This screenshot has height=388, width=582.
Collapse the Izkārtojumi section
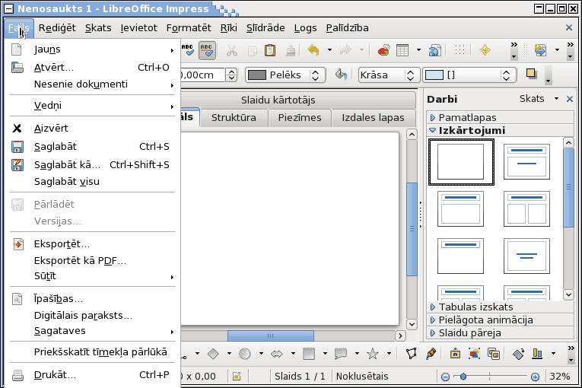(500, 131)
